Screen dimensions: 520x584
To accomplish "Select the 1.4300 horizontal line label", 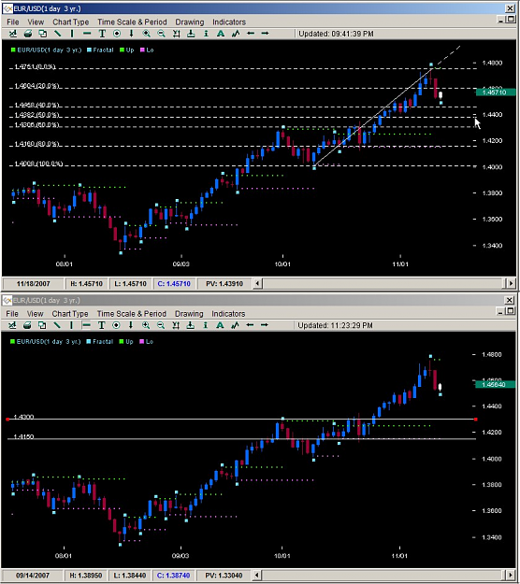I will [x=23, y=417].
